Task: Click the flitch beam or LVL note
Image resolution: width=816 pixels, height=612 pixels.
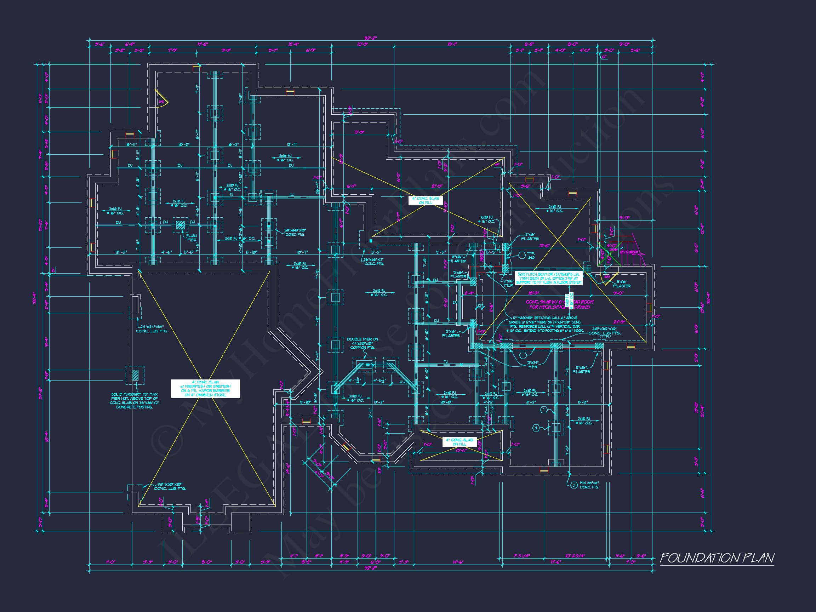Action: tap(549, 278)
